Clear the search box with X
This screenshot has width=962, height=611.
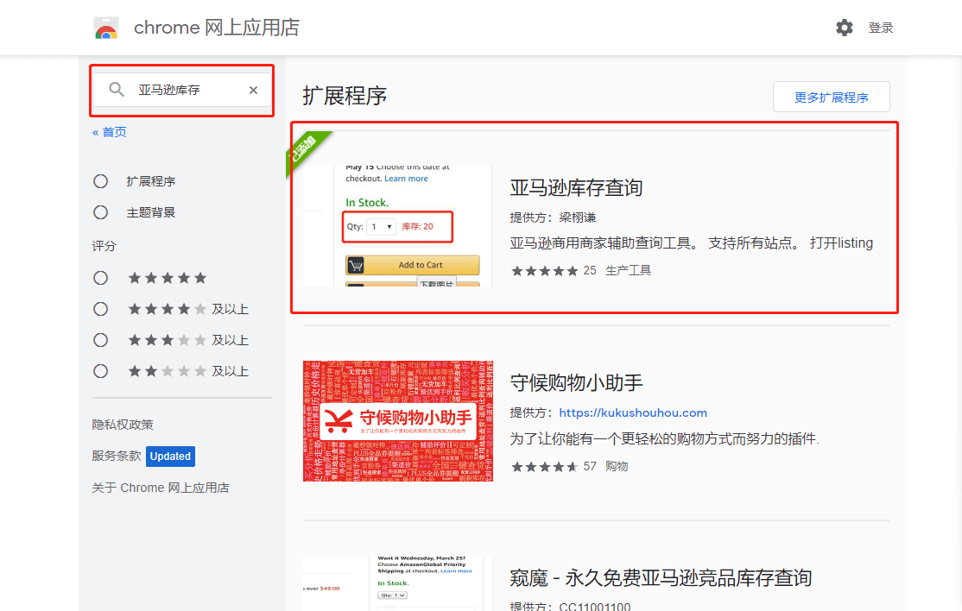[x=253, y=90]
